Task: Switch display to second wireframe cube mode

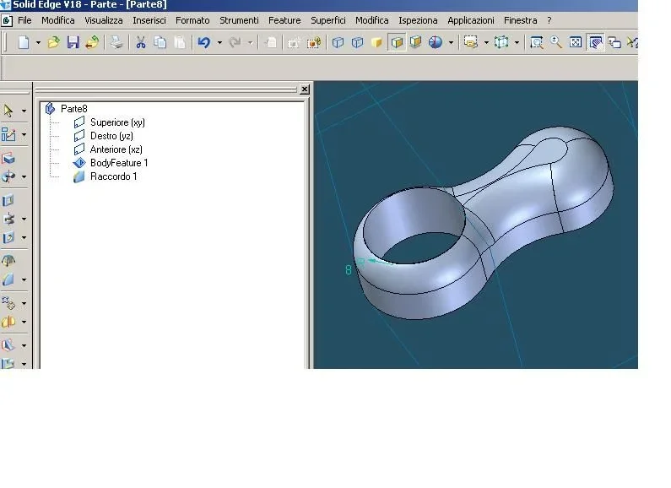Action: pos(357,42)
